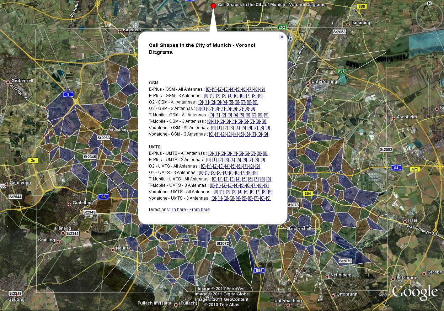
Task: Click the Unterföhring place marker dot
Action: tap(309, 83)
